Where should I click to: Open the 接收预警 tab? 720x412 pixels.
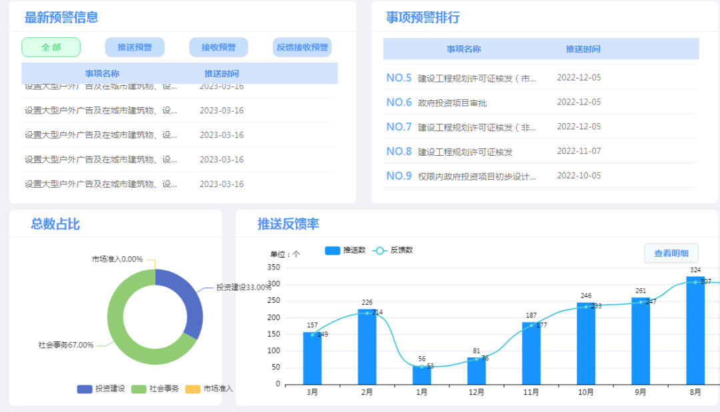[x=218, y=47]
